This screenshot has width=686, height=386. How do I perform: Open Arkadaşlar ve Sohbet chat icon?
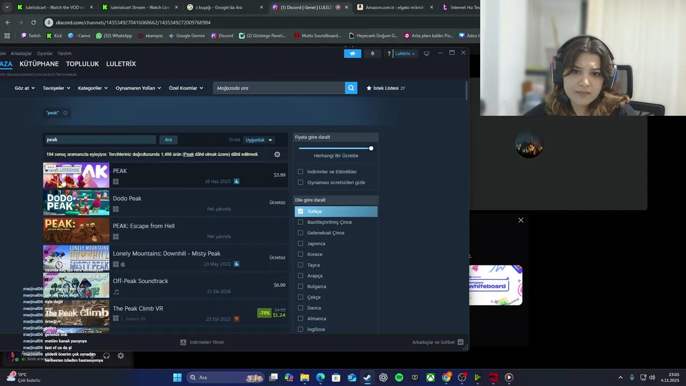tap(460, 342)
